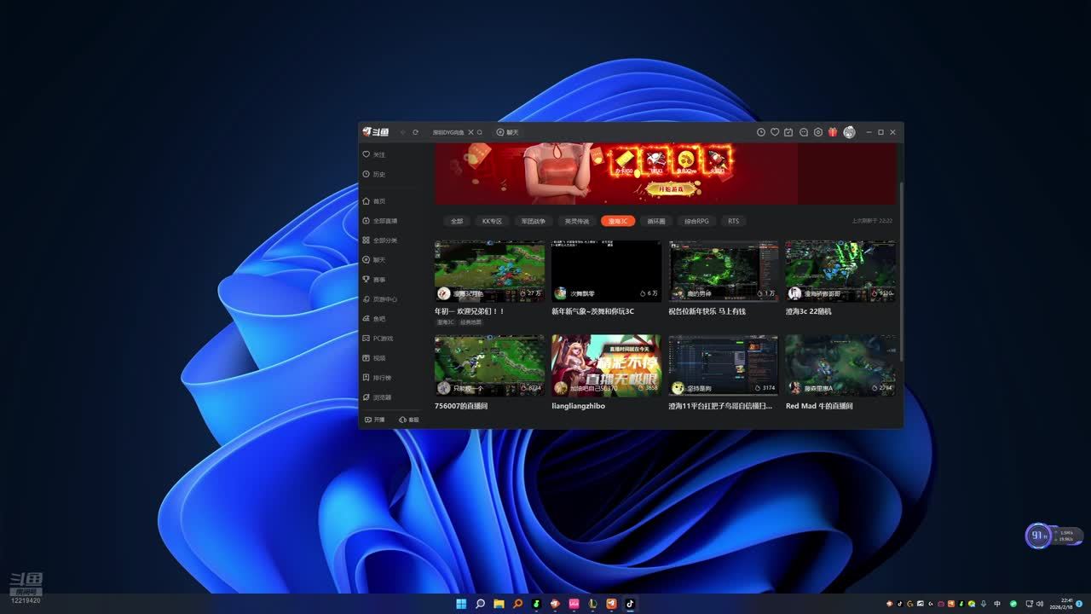Screen dimensions: 1091x614
Task: Click the 开播 start streaming button
Action: coord(375,420)
